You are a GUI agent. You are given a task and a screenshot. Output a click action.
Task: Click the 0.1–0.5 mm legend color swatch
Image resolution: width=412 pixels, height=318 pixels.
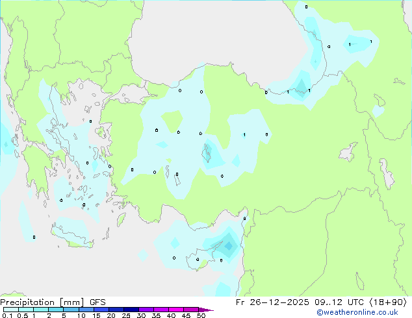click(x=11, y=310)
